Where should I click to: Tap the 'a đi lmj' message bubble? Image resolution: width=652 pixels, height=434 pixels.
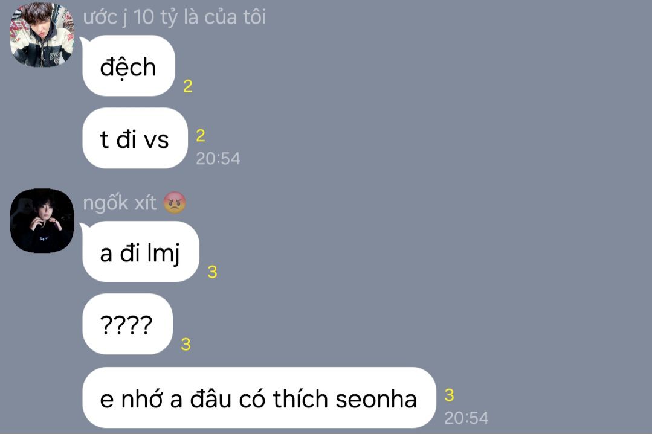click(141, 252)
